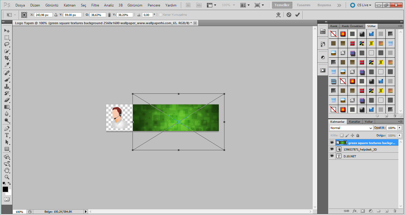Viewport: 405px width, 215px height.
Task: Click the delete layer trash icon
Action: [x=395, y=211]
